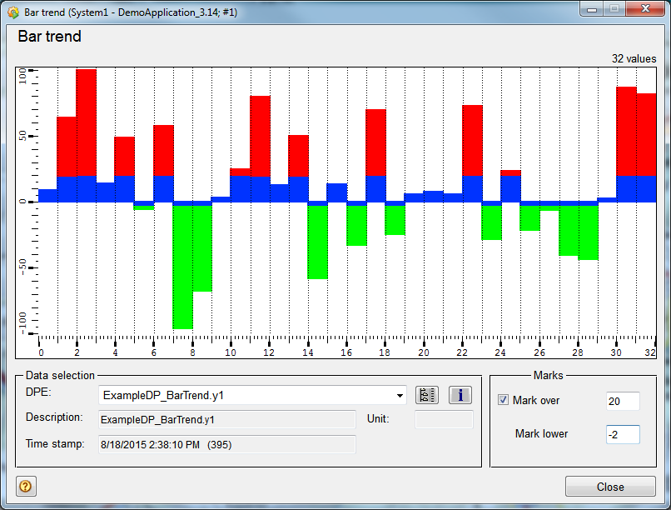
Task: Click the 'Bar trend' heading
Action: coord(49,37)
